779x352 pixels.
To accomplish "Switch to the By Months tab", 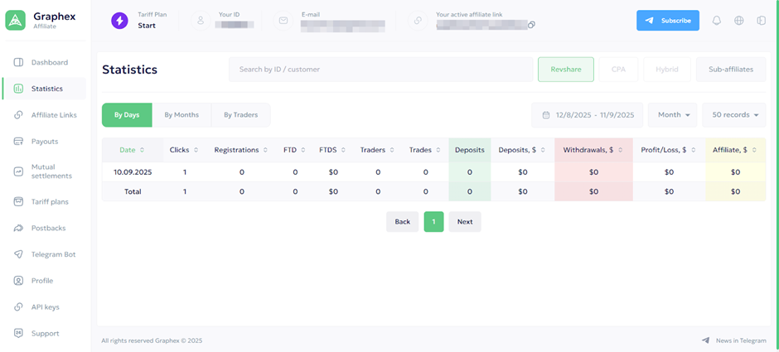I will (181, 115).
